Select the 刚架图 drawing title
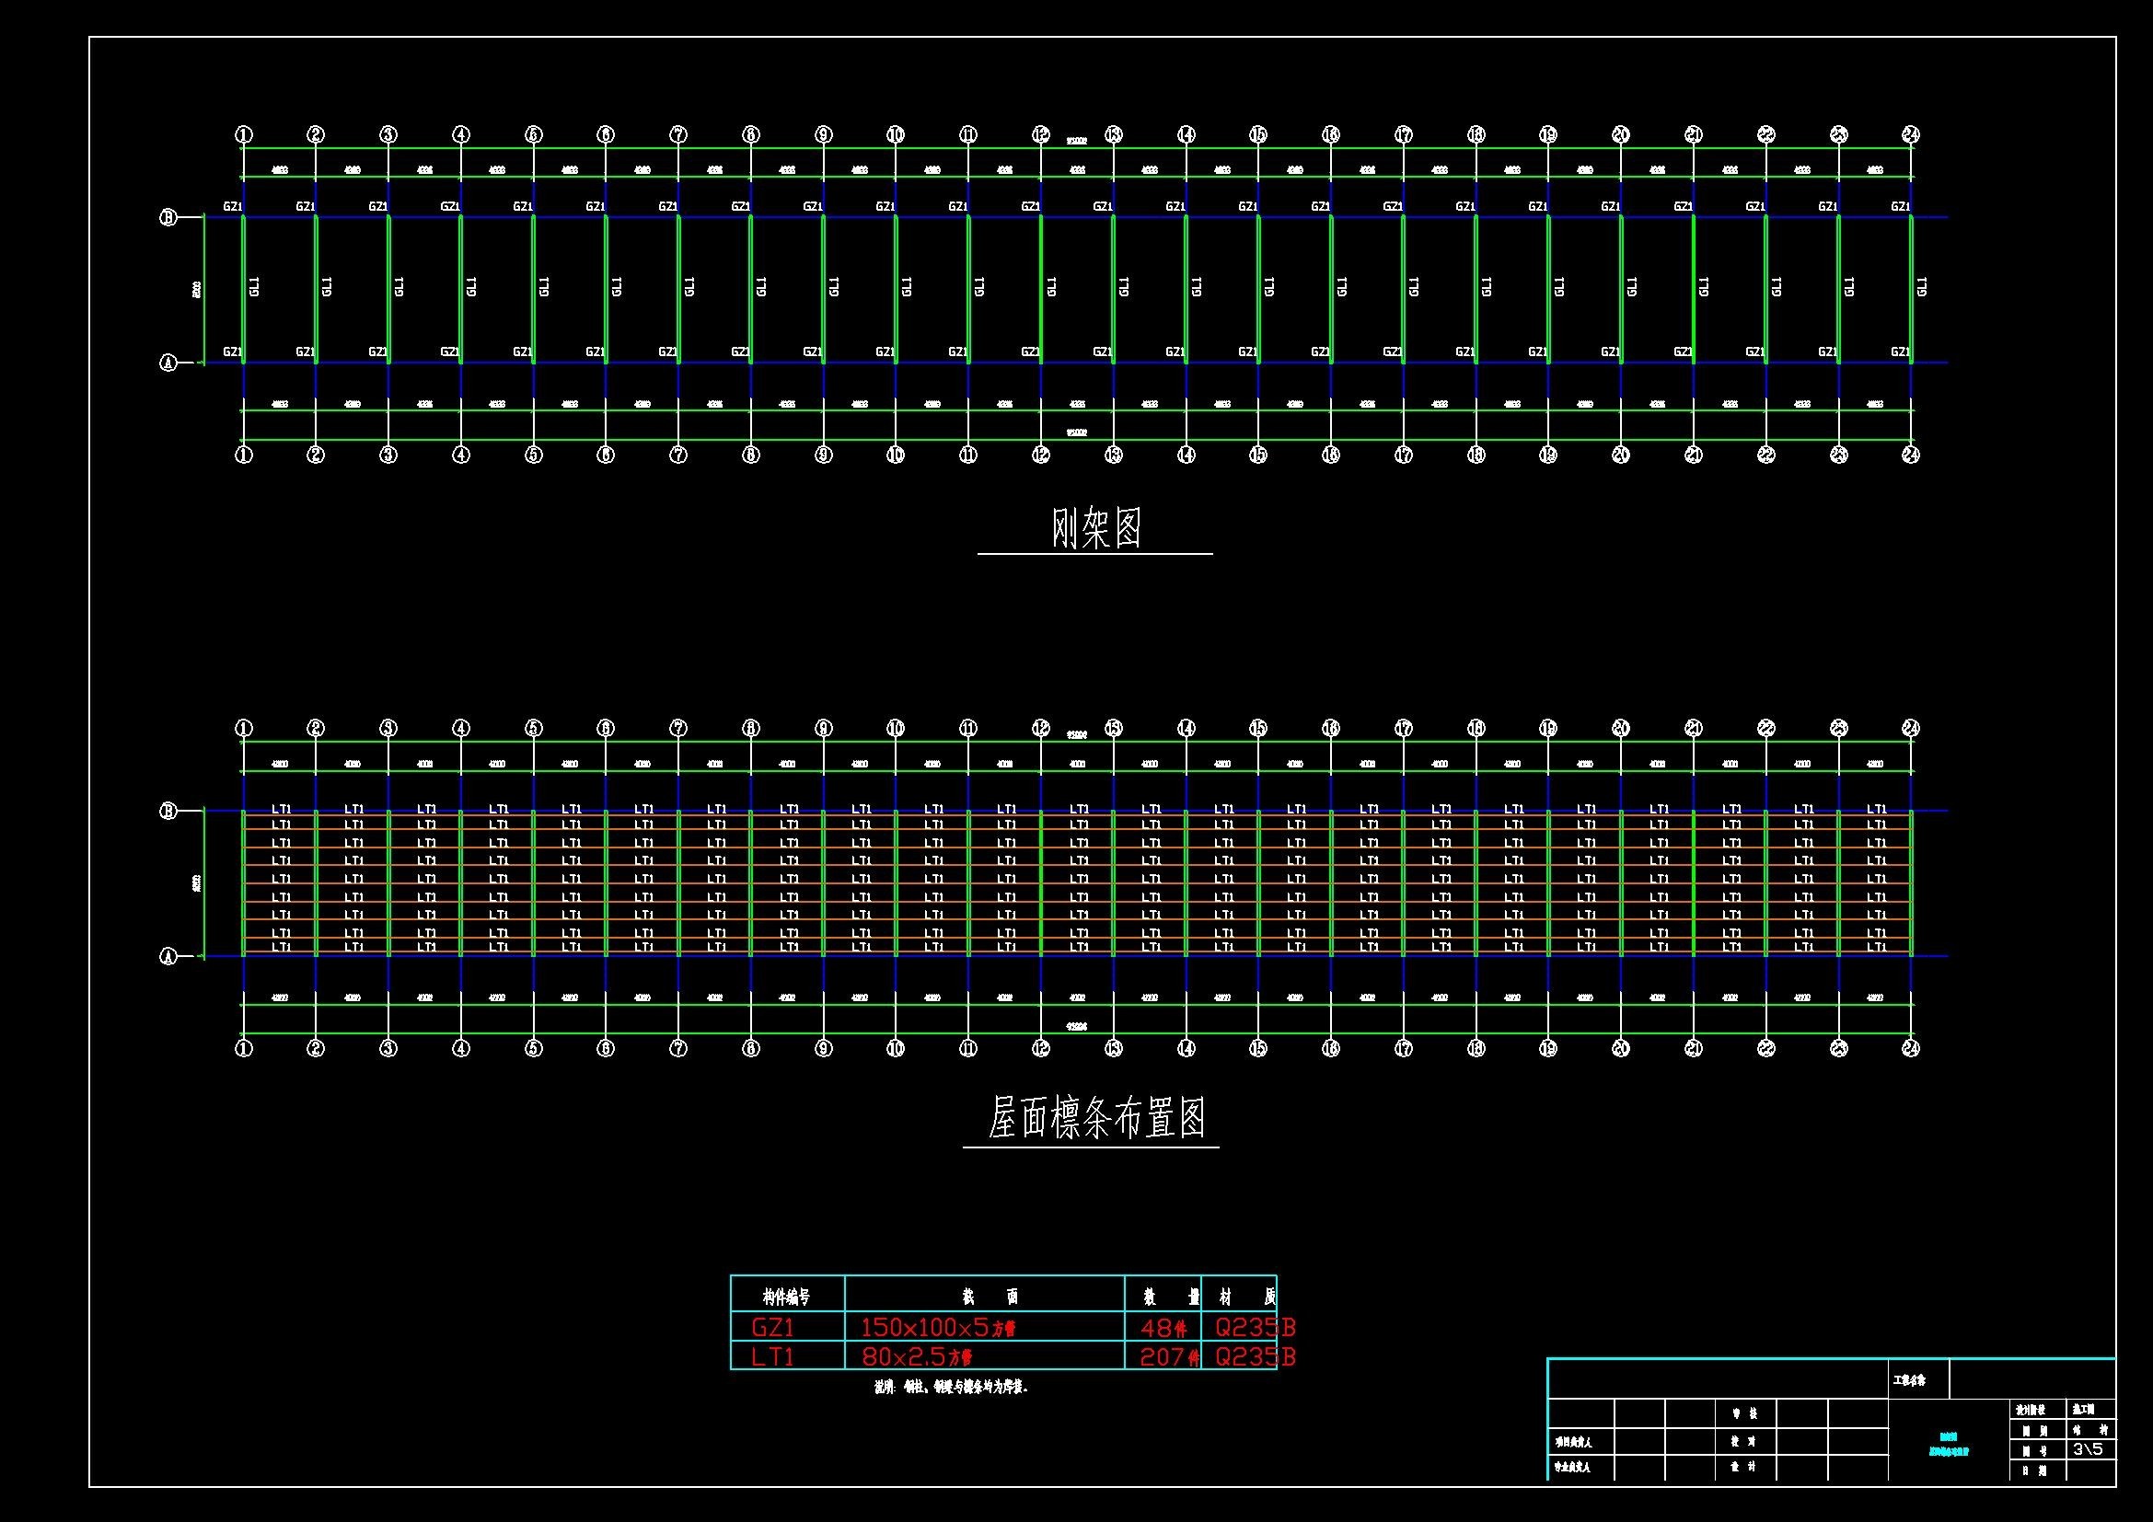This screenshot has width=2153, height=1522. (x=1096, y=526)
